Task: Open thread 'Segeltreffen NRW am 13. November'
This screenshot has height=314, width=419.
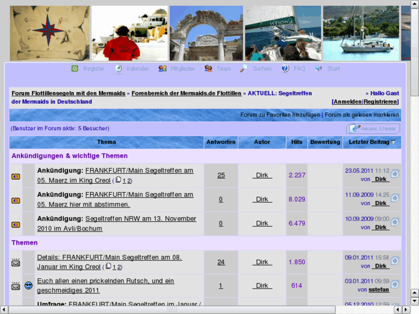Action: pyautogui.click(x=116, y=224)
